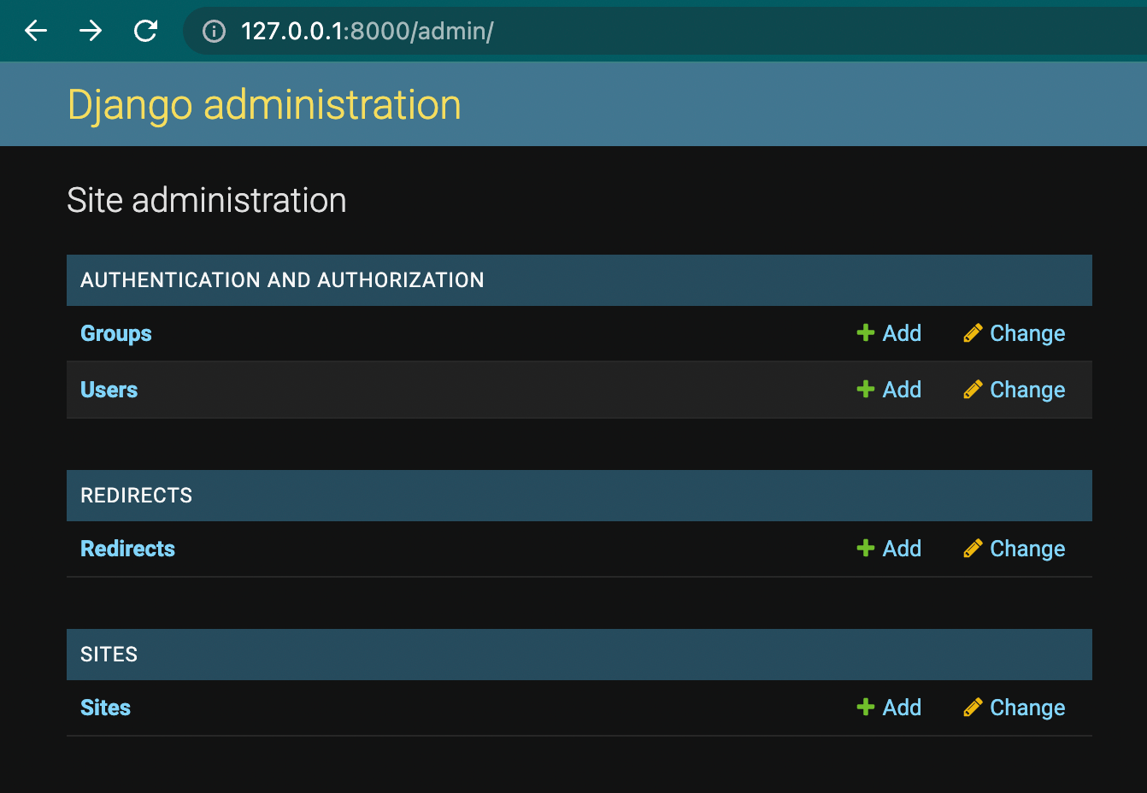Change existing Users

coord(1027,390)
